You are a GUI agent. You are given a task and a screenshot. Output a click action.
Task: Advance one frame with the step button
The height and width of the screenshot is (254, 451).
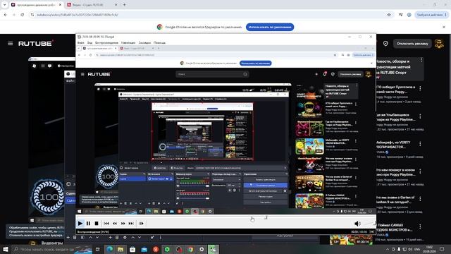[141, 223]
